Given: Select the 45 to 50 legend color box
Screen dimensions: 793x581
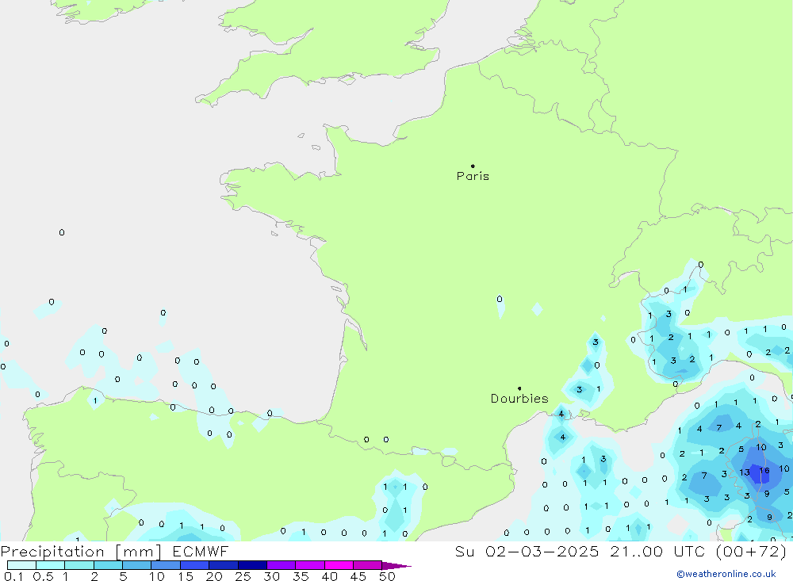Looking at the screenshot, I should pyautogui.click(x=368, y=565).
